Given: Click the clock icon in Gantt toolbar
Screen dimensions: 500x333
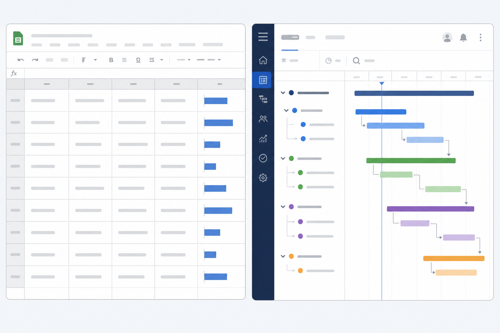Looking at the screenshot, I should point(328,61).
